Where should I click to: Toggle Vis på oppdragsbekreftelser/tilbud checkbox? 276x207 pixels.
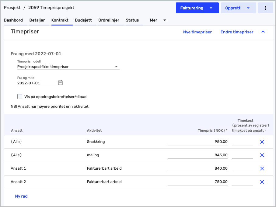click(x=20, y=97)
